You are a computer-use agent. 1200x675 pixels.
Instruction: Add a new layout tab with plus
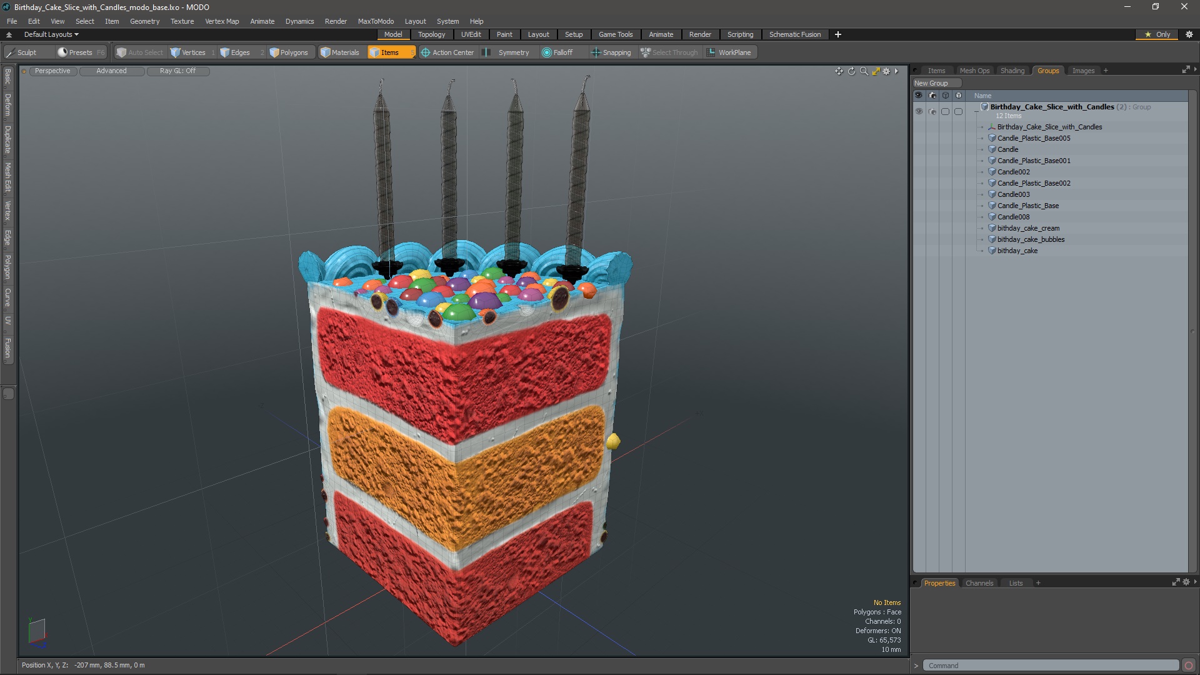837,34
